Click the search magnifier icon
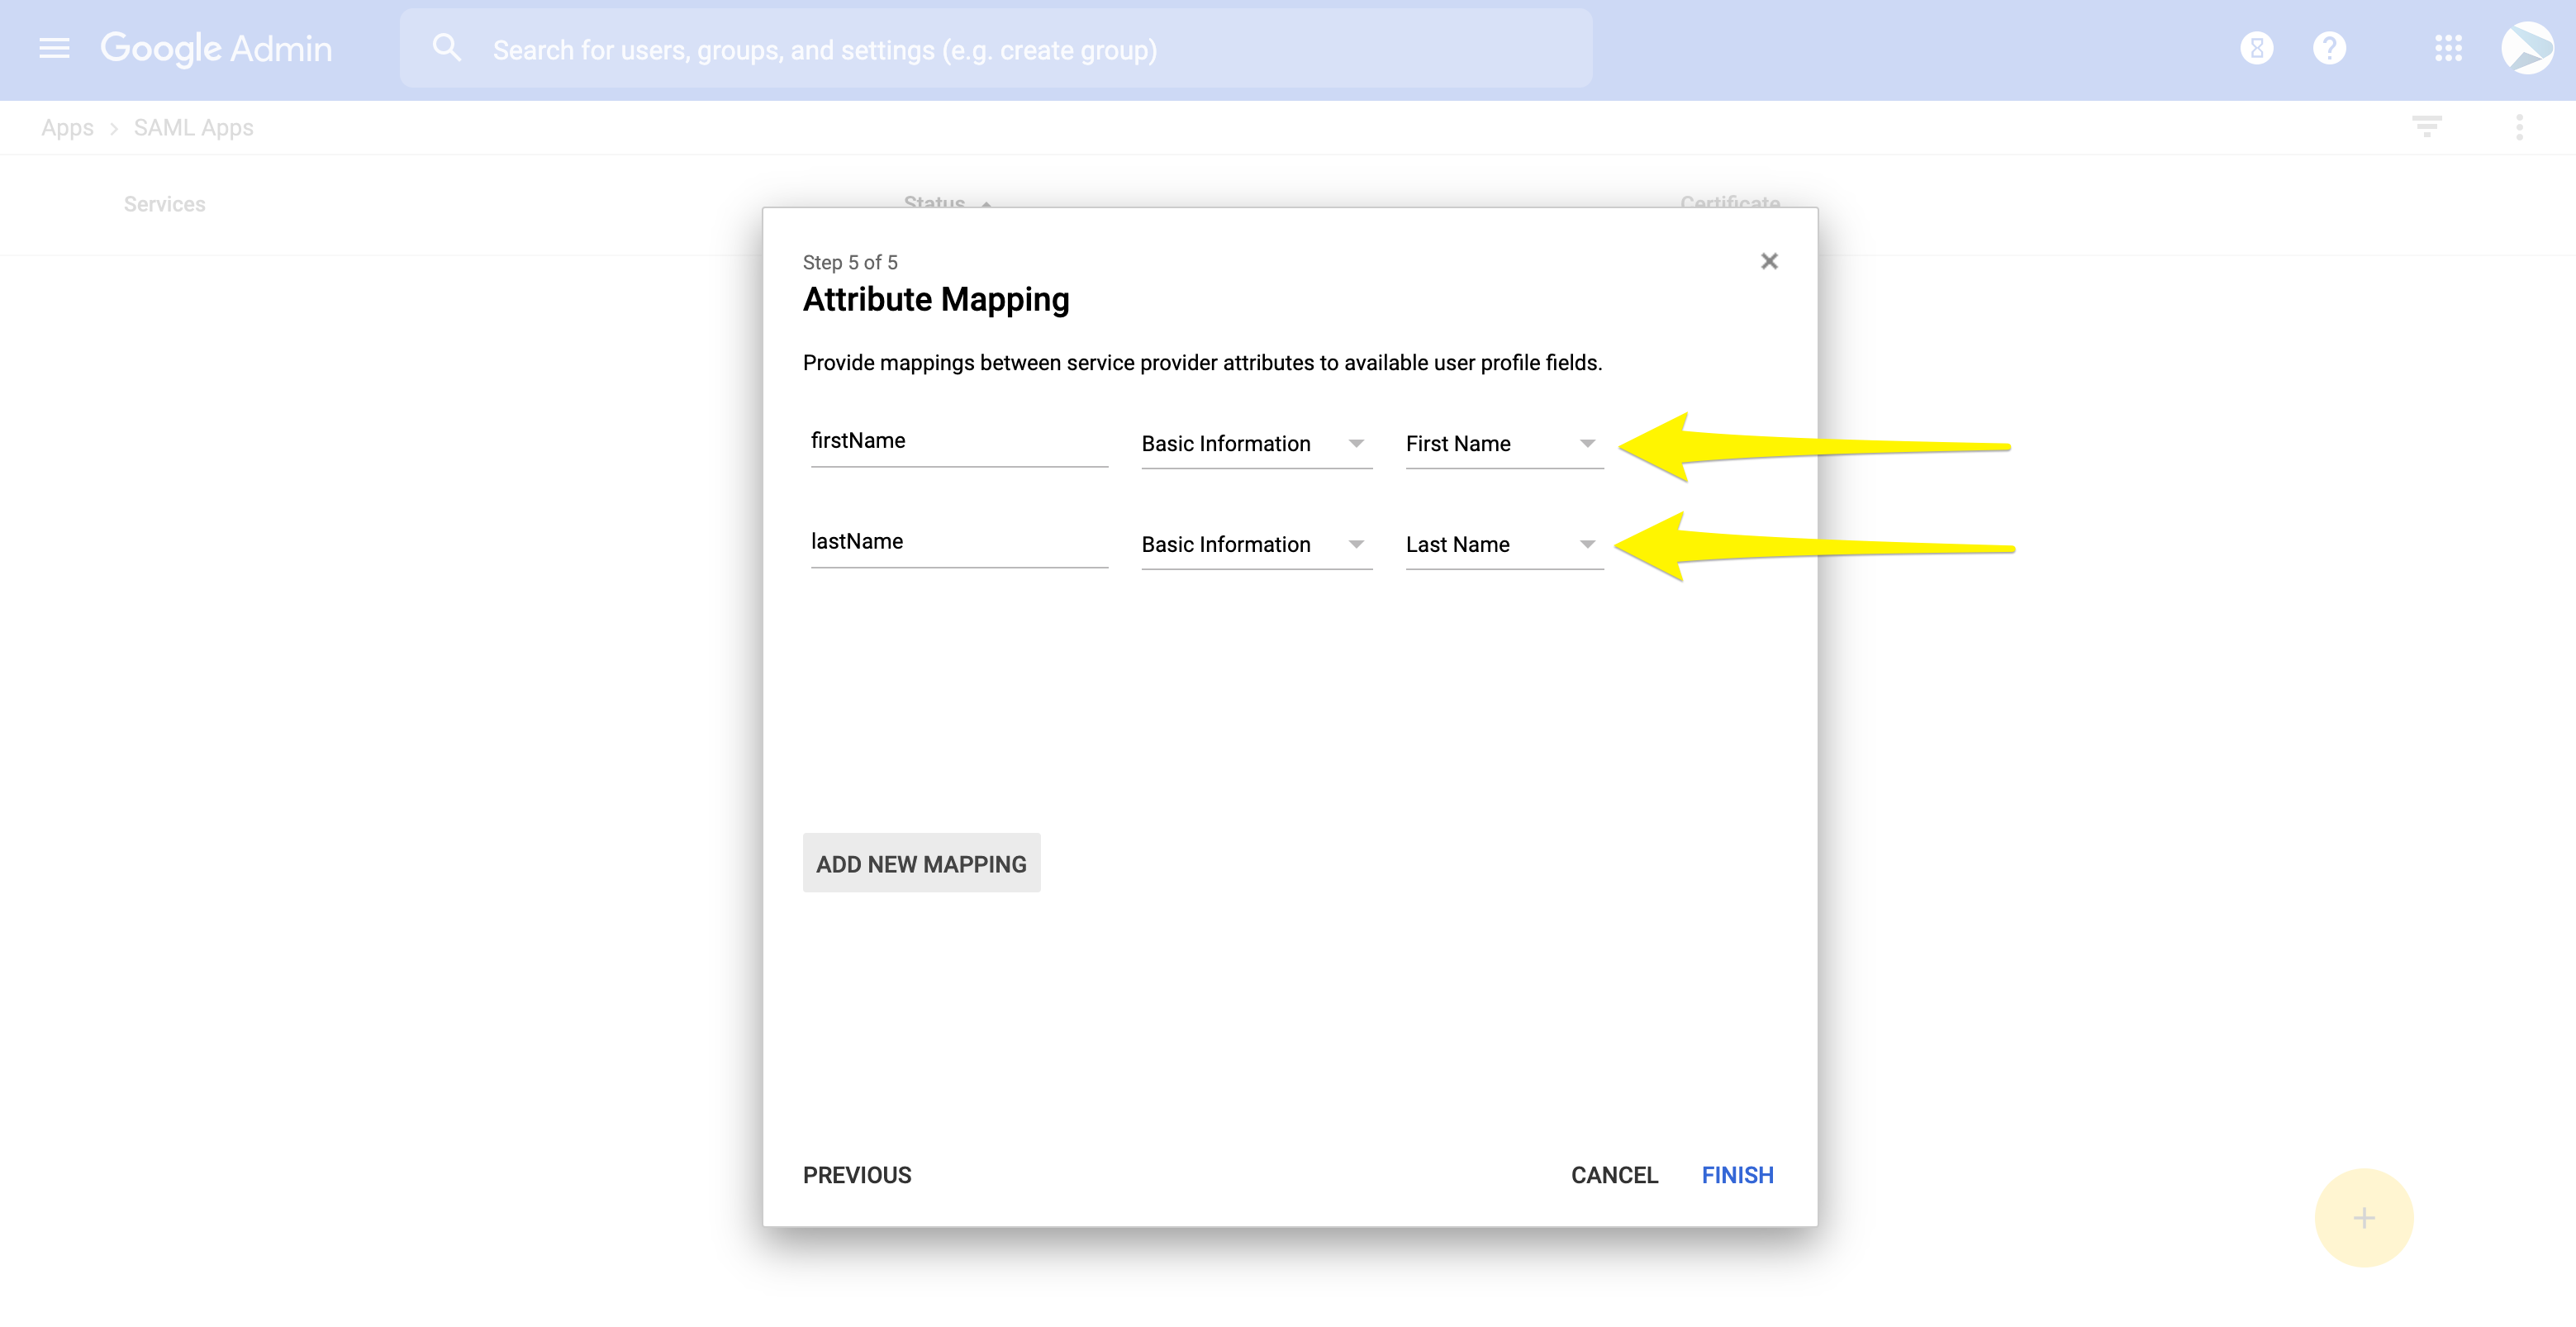This screenshot has height=1327, width=2576. pos(446,48)
